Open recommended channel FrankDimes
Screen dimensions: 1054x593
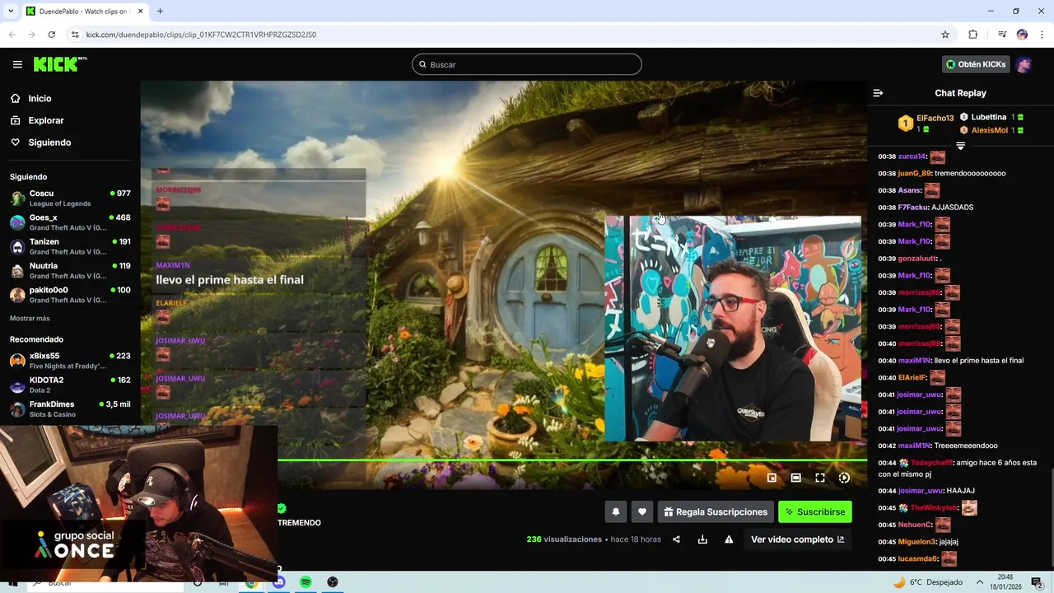(70, 409)
